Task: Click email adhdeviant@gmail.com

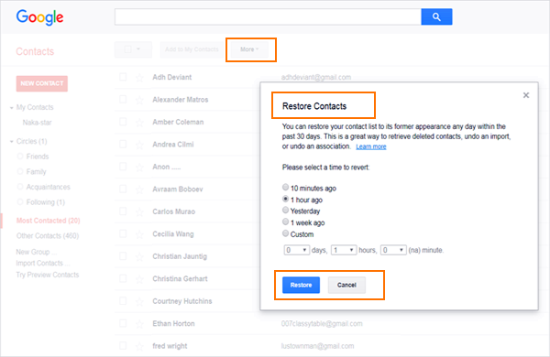Action: (316, 78)
